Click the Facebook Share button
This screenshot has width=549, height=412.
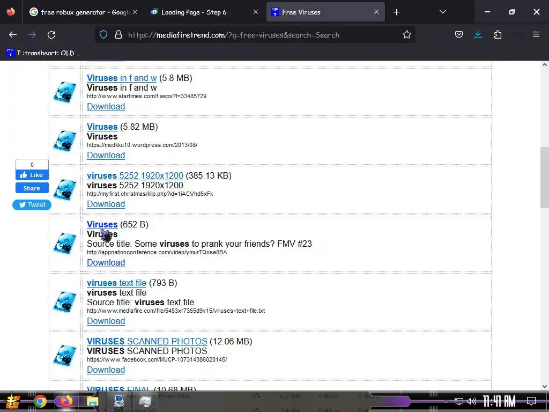[x=32, y=188]
